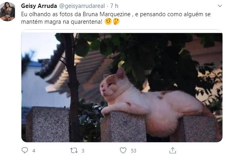Image resolution: width=228 pixels, height=158 pixels.
Task: Click the words 'Bruna Marquezine' in the tweet
Action: pos(107,14)
